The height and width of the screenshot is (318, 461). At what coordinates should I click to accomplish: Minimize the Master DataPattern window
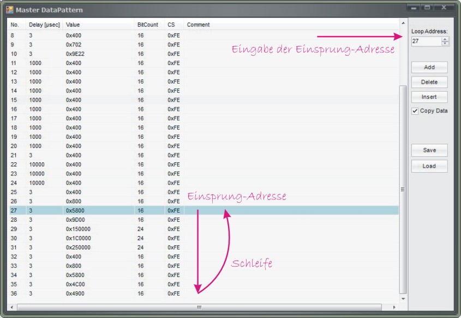[414, 8]
